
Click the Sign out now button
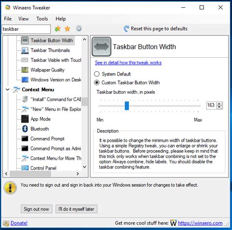[x=37, y=209]
